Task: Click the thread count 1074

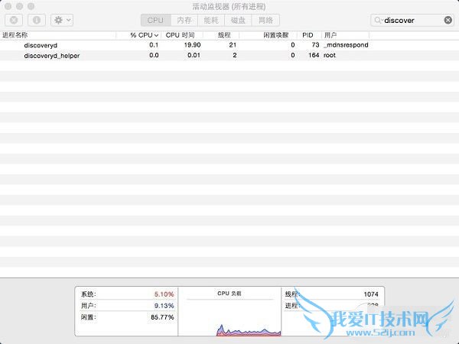Action: (371, 294)
